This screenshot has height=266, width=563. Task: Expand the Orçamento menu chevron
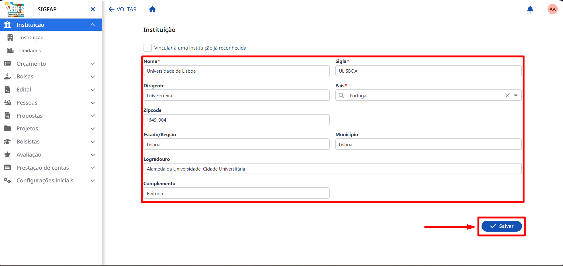tap(93, 64)
